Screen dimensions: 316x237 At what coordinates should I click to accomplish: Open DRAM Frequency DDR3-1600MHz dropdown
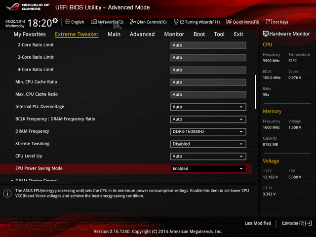[208, 132]
